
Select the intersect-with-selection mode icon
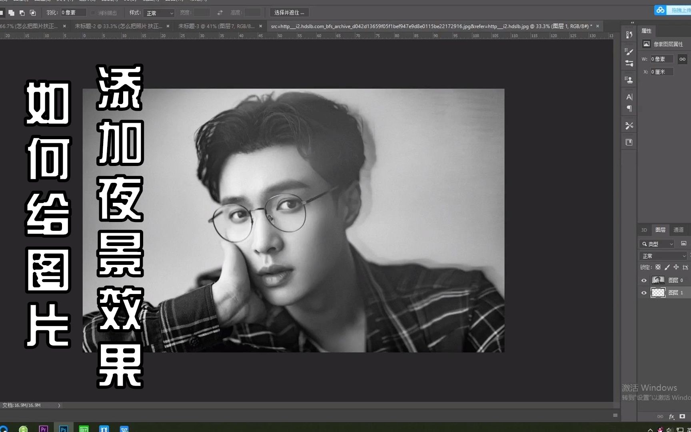[33, 13]
